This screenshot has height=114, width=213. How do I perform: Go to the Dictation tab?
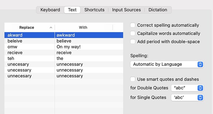(158, 10)
